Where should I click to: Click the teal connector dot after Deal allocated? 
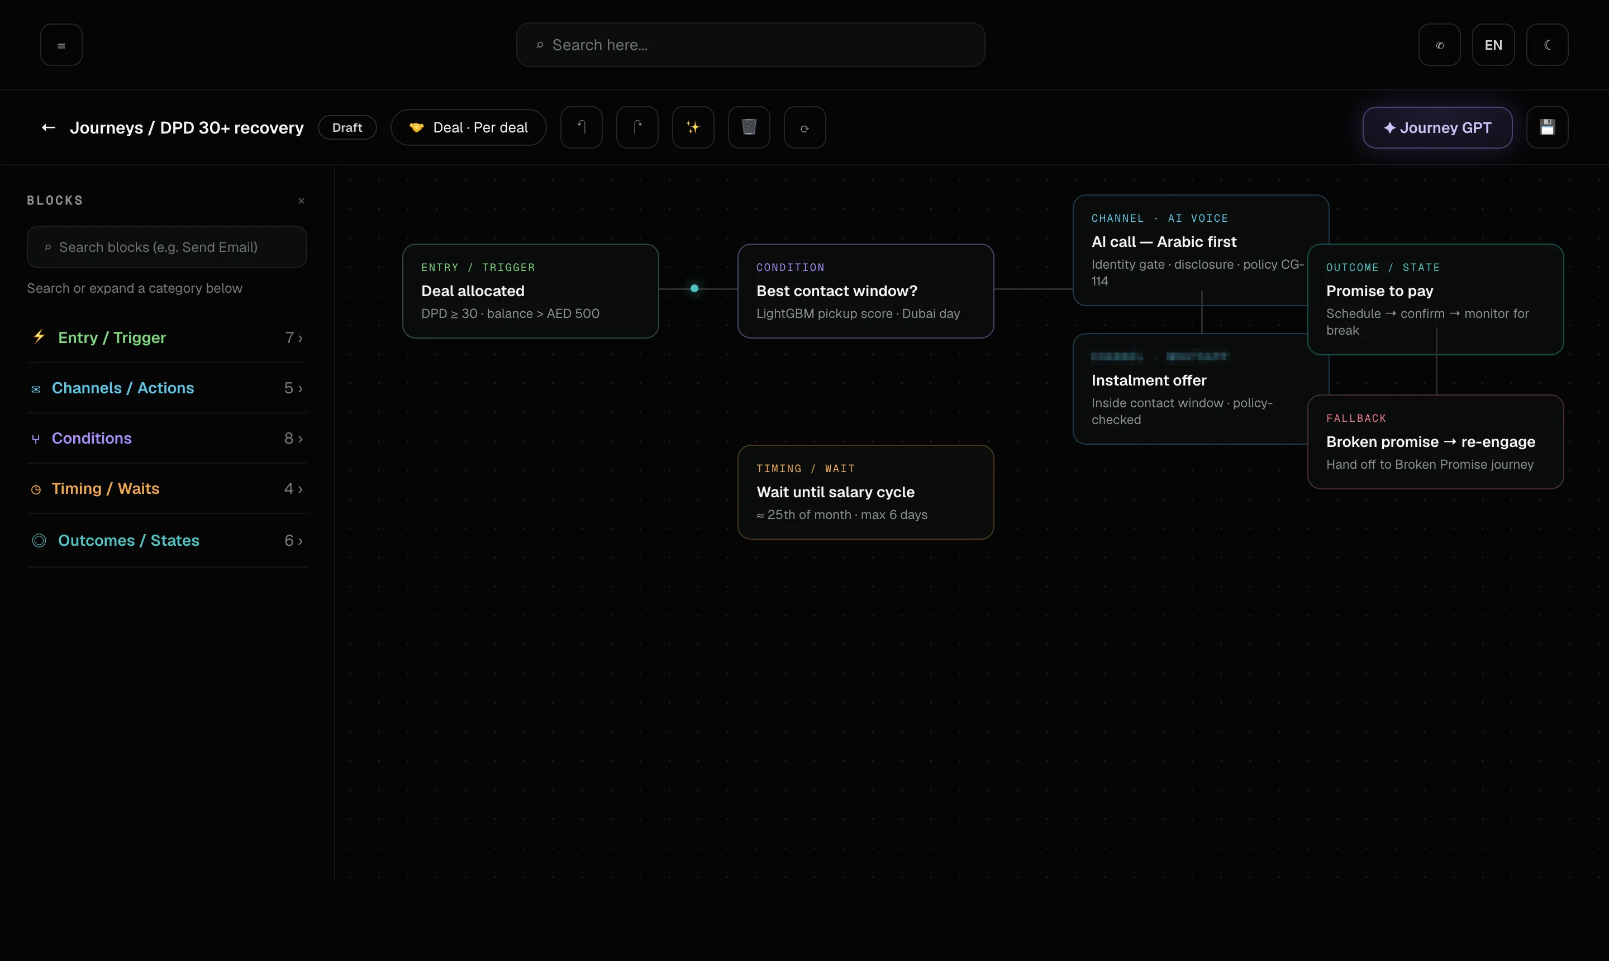[x=694, y=288]
